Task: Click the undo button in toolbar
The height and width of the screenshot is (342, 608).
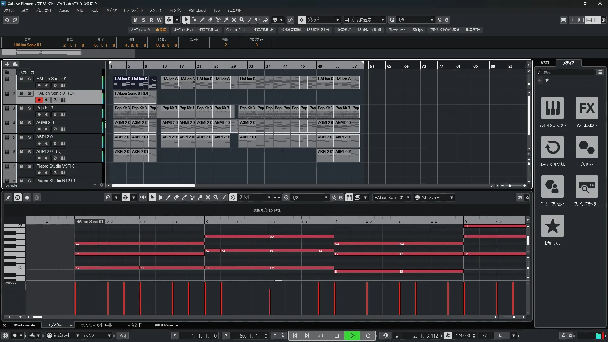Action: [x=7, y=20]
